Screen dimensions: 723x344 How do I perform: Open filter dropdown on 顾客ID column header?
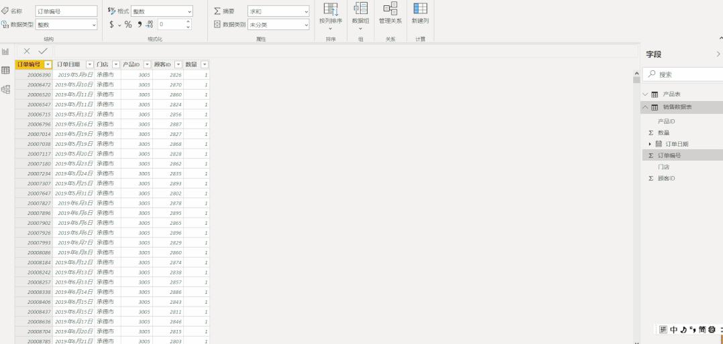(x=178, y=64)
